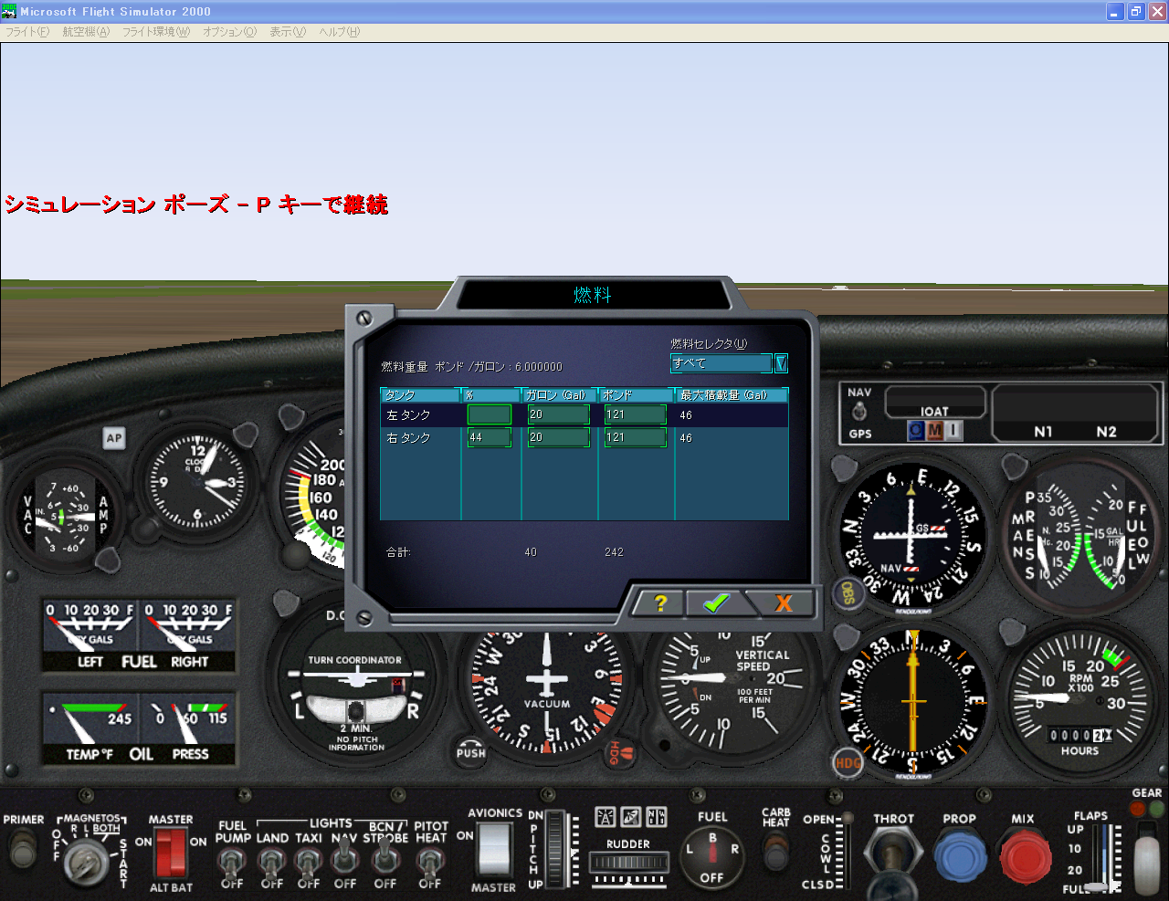Confirm fuel settings with the green checkmark
The image size is (1169, 901).
coord(717,602)
